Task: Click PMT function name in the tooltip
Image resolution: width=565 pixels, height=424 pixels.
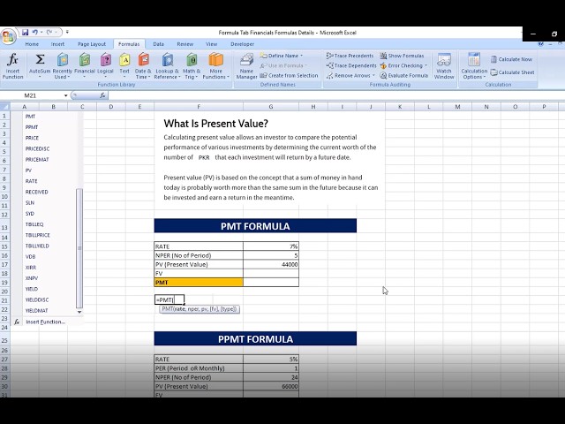Action: (x=168, y=309)
